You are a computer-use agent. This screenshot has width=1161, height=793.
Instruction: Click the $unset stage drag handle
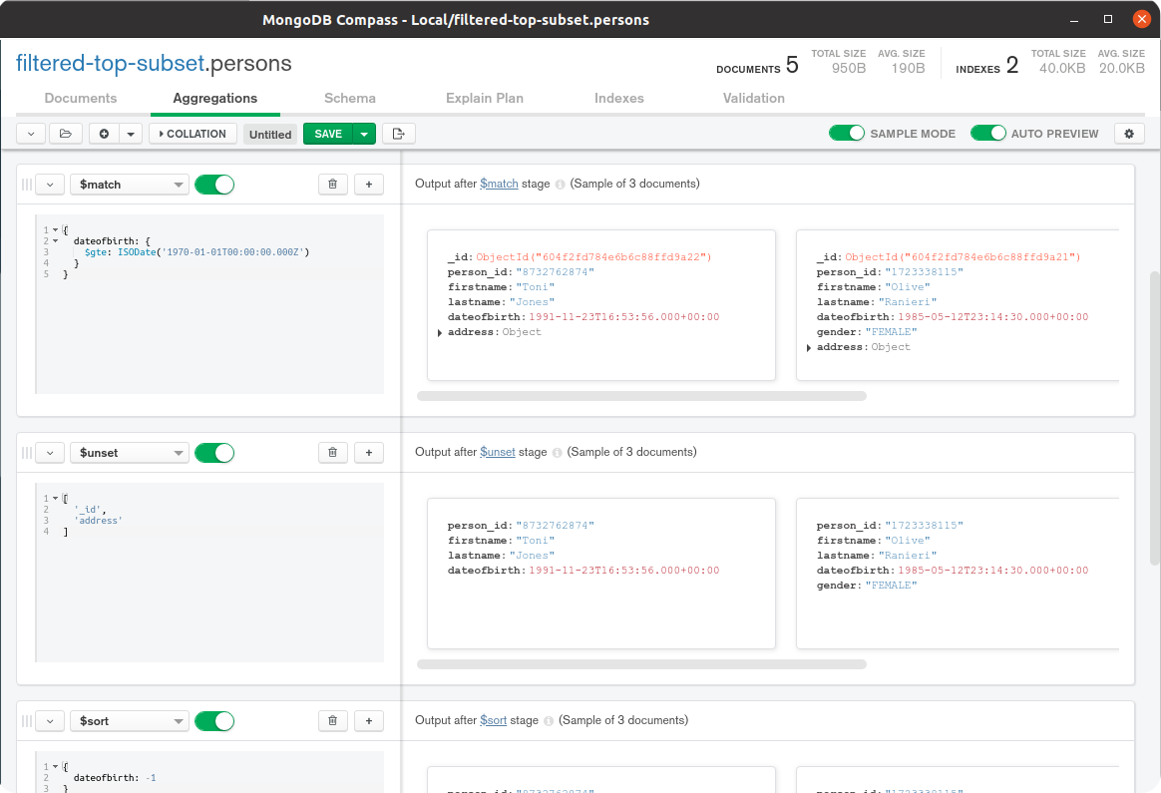[x=27, y=453]
